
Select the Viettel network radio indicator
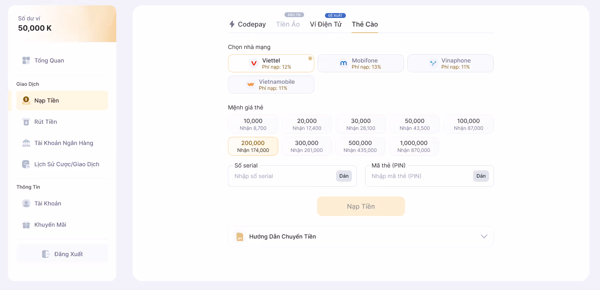tap(310, 58)
